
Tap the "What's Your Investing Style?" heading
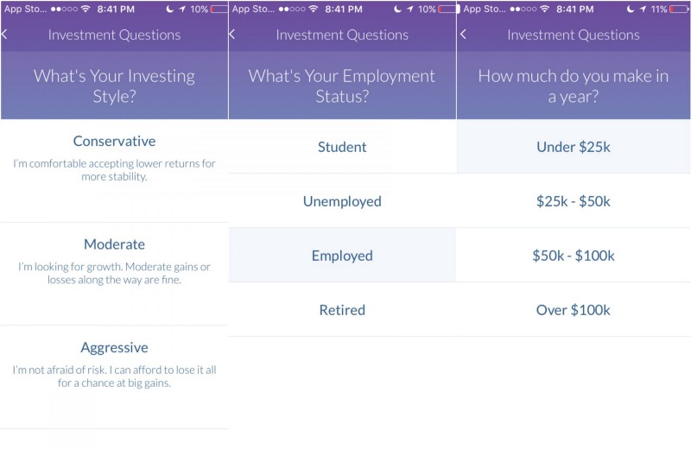tap(114, 85)
